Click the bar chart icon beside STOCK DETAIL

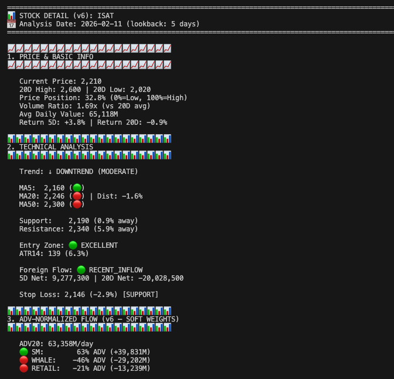[11, 15]
